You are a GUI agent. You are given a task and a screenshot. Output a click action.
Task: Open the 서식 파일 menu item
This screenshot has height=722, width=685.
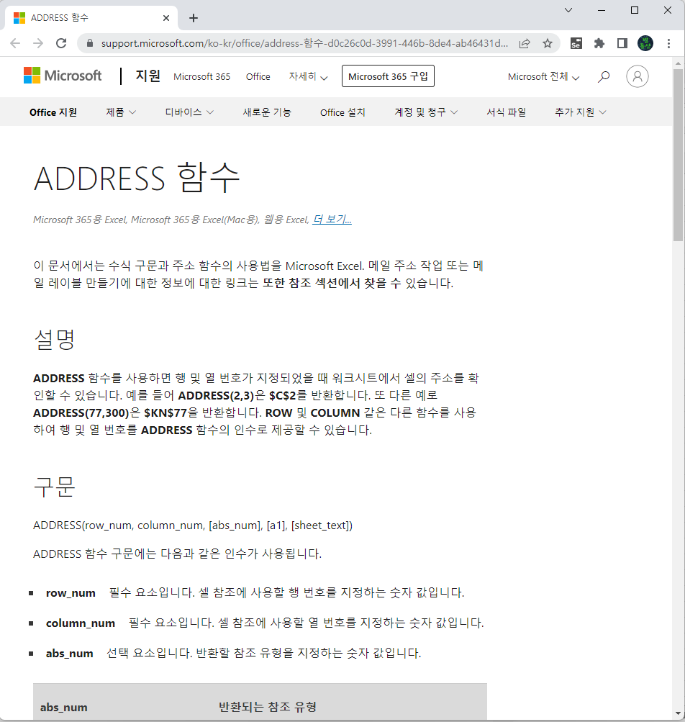point(507,112)
